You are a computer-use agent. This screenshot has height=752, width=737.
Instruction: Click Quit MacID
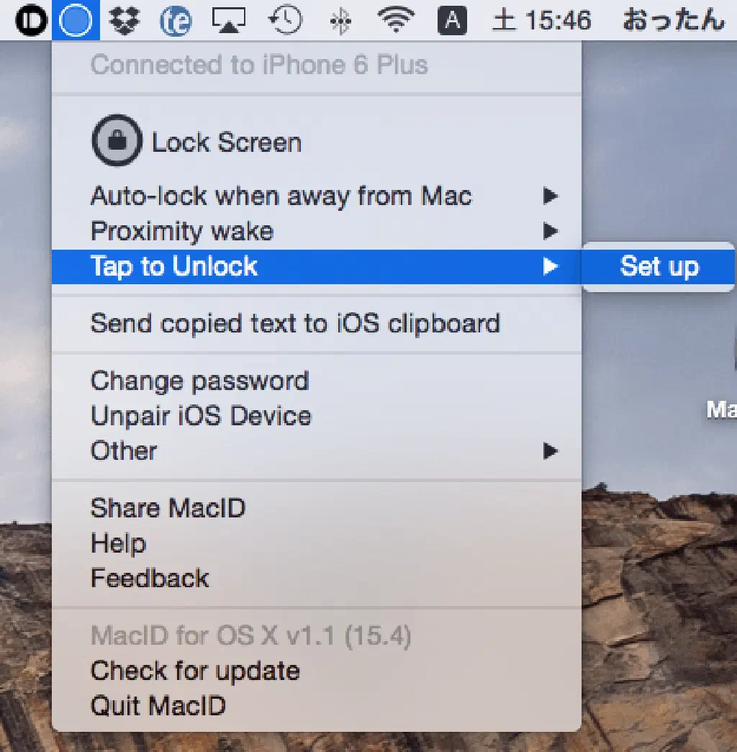click(158, 705)
